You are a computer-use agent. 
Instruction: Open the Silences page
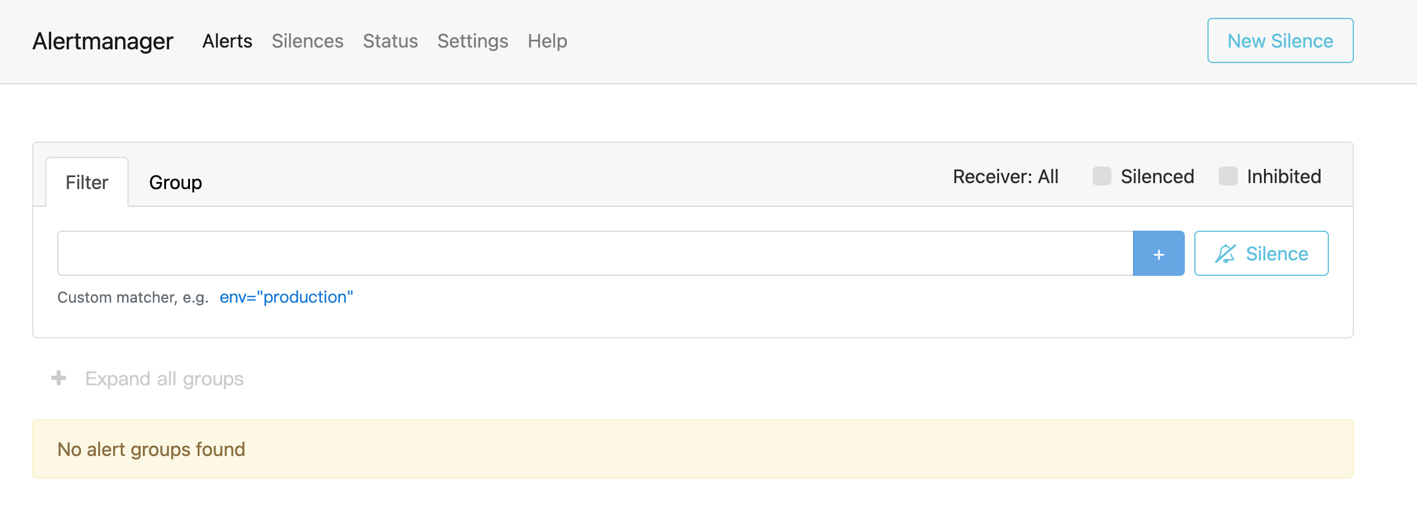tap(308, 41)
